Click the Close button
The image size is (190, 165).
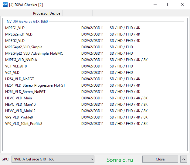(160, 159)
